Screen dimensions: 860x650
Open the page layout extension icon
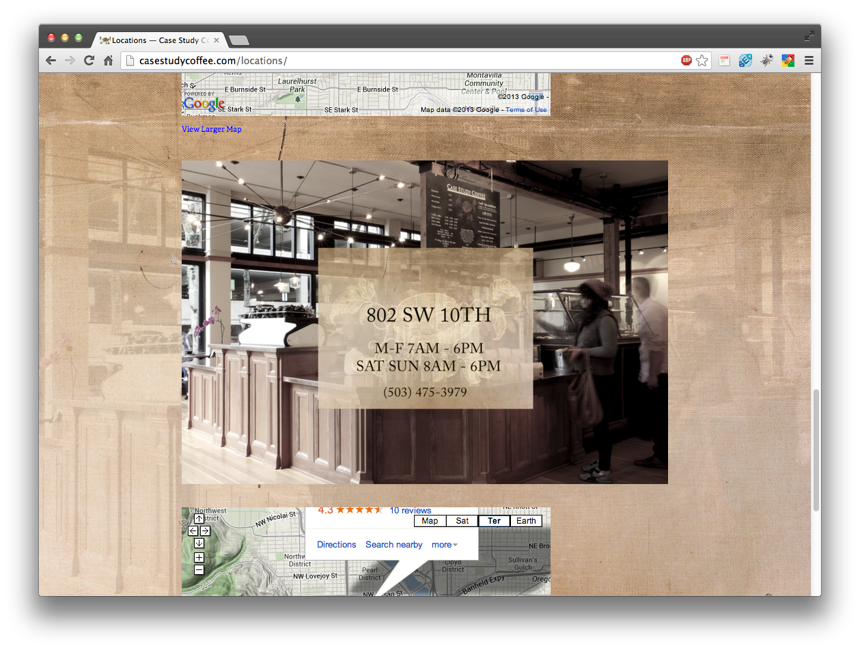tap(725, 61)
